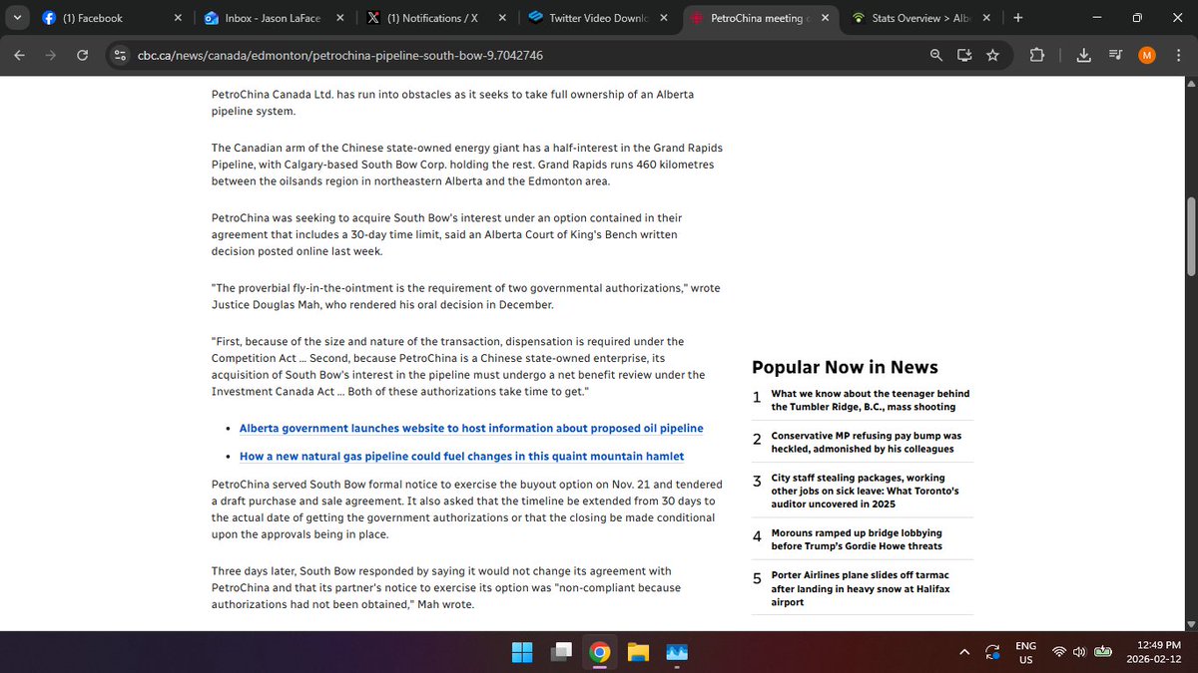Open Porter Airlines plane slides story
This screenshot has width=1198, height=673.
point(861,588)
